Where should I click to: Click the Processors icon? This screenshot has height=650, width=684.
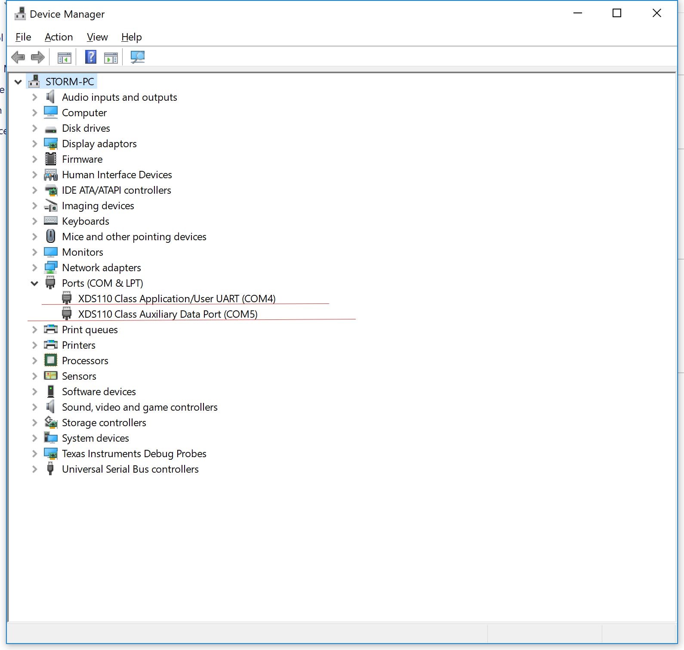tap(51, 360)
